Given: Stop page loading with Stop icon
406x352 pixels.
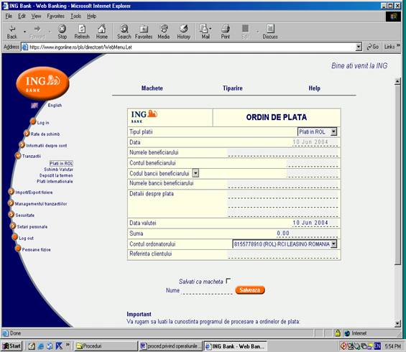Looking at the screenshot, I should [x=62, y=32].
